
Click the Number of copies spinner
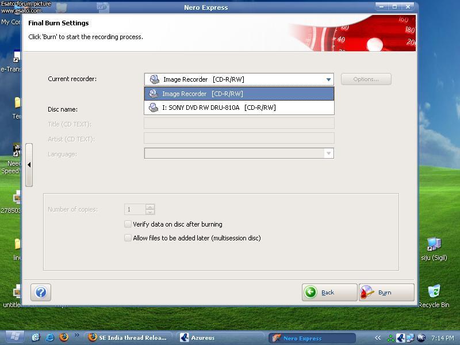pos(150,209)
